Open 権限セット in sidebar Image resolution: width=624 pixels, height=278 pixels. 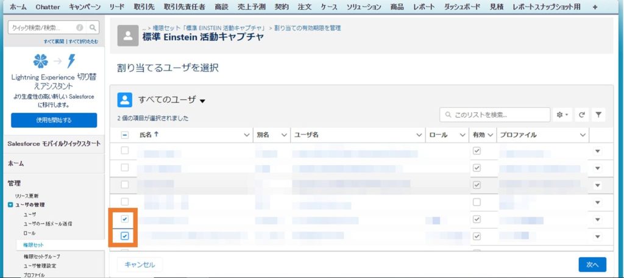(x=34, y=245)
